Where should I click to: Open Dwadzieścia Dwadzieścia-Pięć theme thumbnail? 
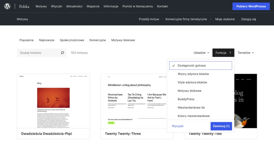coord(54,101)
